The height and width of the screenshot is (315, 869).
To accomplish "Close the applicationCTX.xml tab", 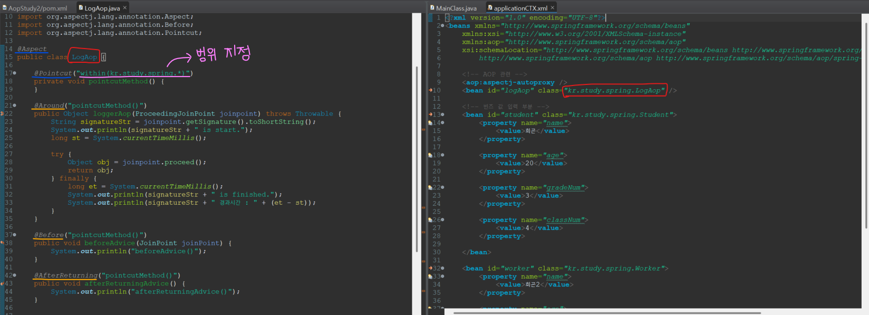I will tap(553, 8).
